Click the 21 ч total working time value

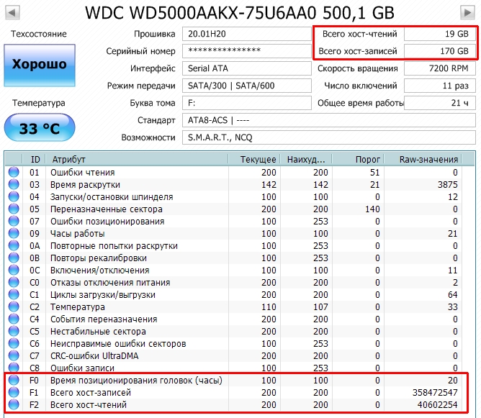[x=440, y=103]
